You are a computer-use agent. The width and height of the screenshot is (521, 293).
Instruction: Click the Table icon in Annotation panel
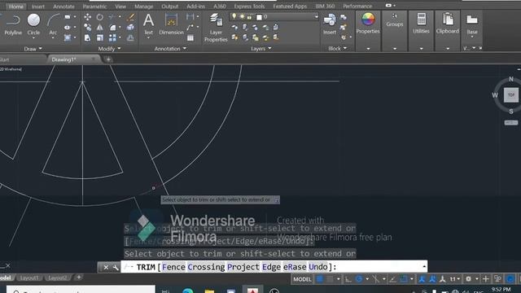click(190, 38)
